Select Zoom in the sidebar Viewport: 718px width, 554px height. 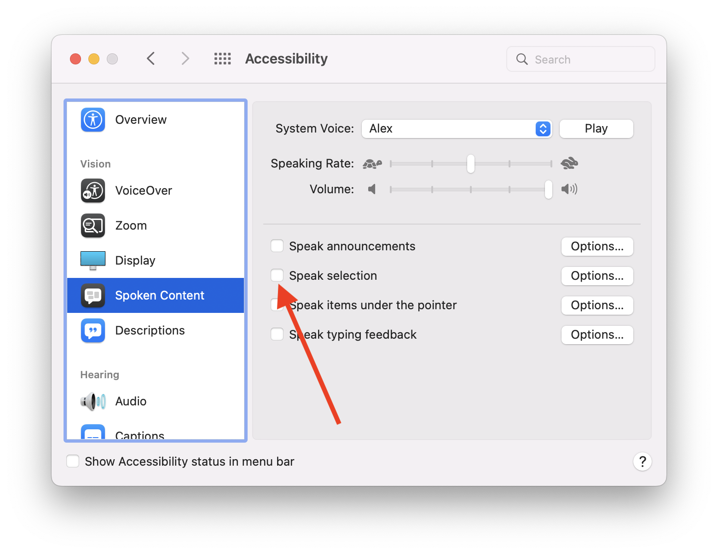tap(156, 225)
